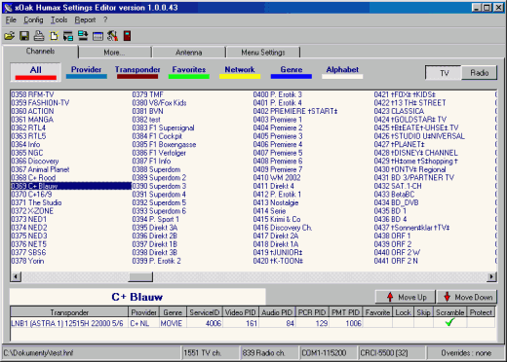
Task: Select channel 0403 Premiere 1
Action: coord(278,120)
